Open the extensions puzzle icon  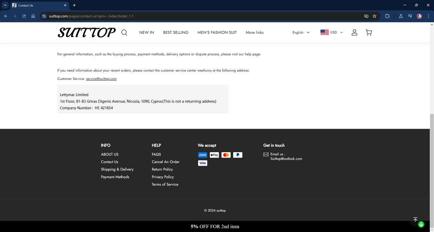[387, 16]
